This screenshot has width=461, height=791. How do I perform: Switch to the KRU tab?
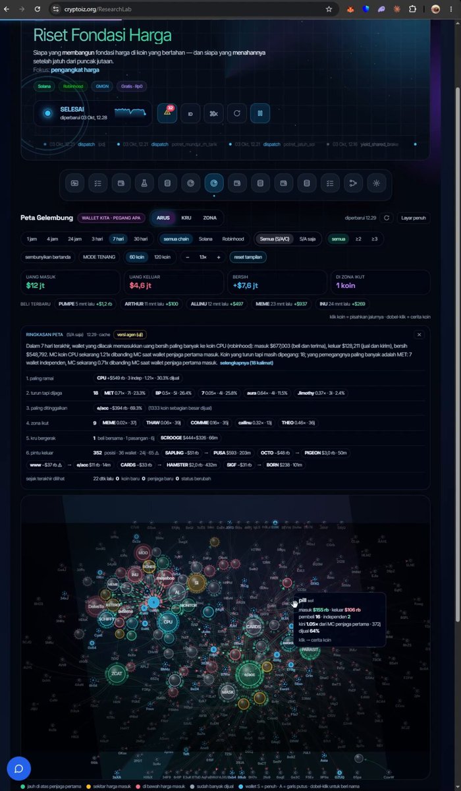[186, 218]
